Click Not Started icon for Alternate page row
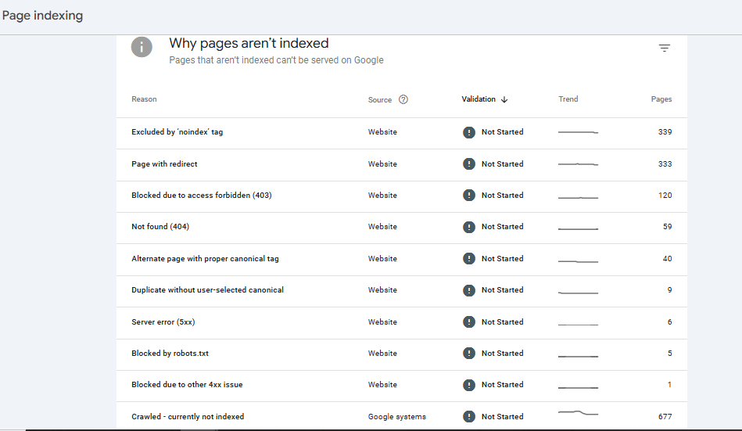The height and width of the screenshot is (431, 742). 469,259
